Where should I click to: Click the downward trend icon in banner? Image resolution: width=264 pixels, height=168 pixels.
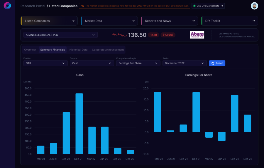coord(82,6)
